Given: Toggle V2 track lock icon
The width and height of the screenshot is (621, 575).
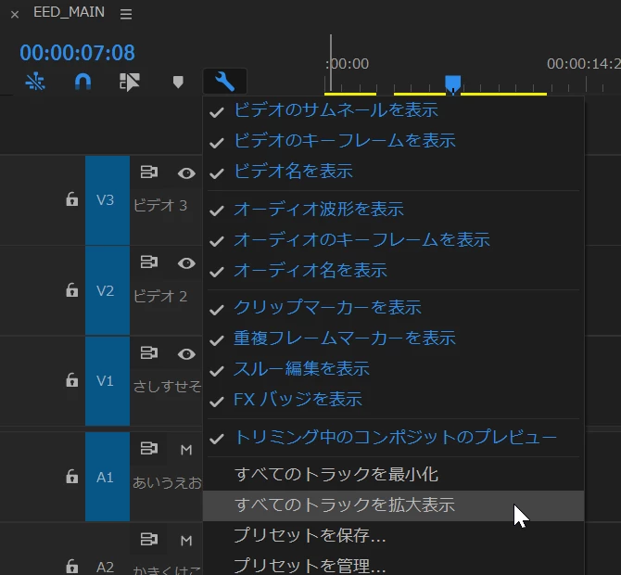Looking at the screenshot, I should [71, 290].
